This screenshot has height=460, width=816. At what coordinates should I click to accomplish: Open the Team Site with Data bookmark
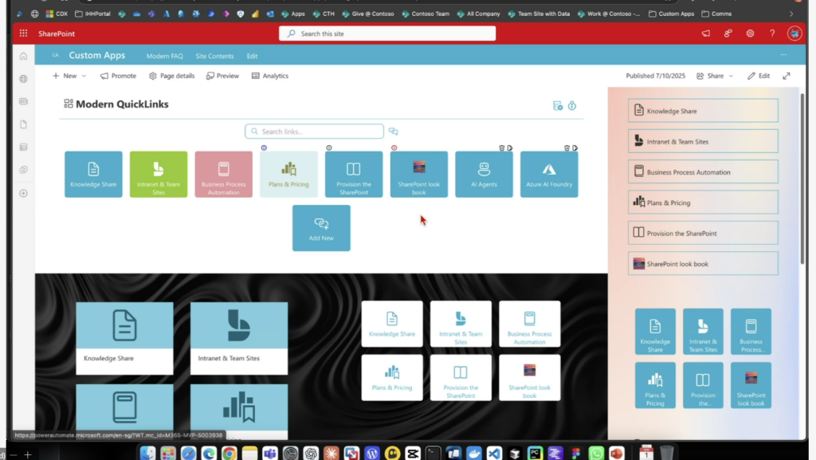[x=539, y=14]
